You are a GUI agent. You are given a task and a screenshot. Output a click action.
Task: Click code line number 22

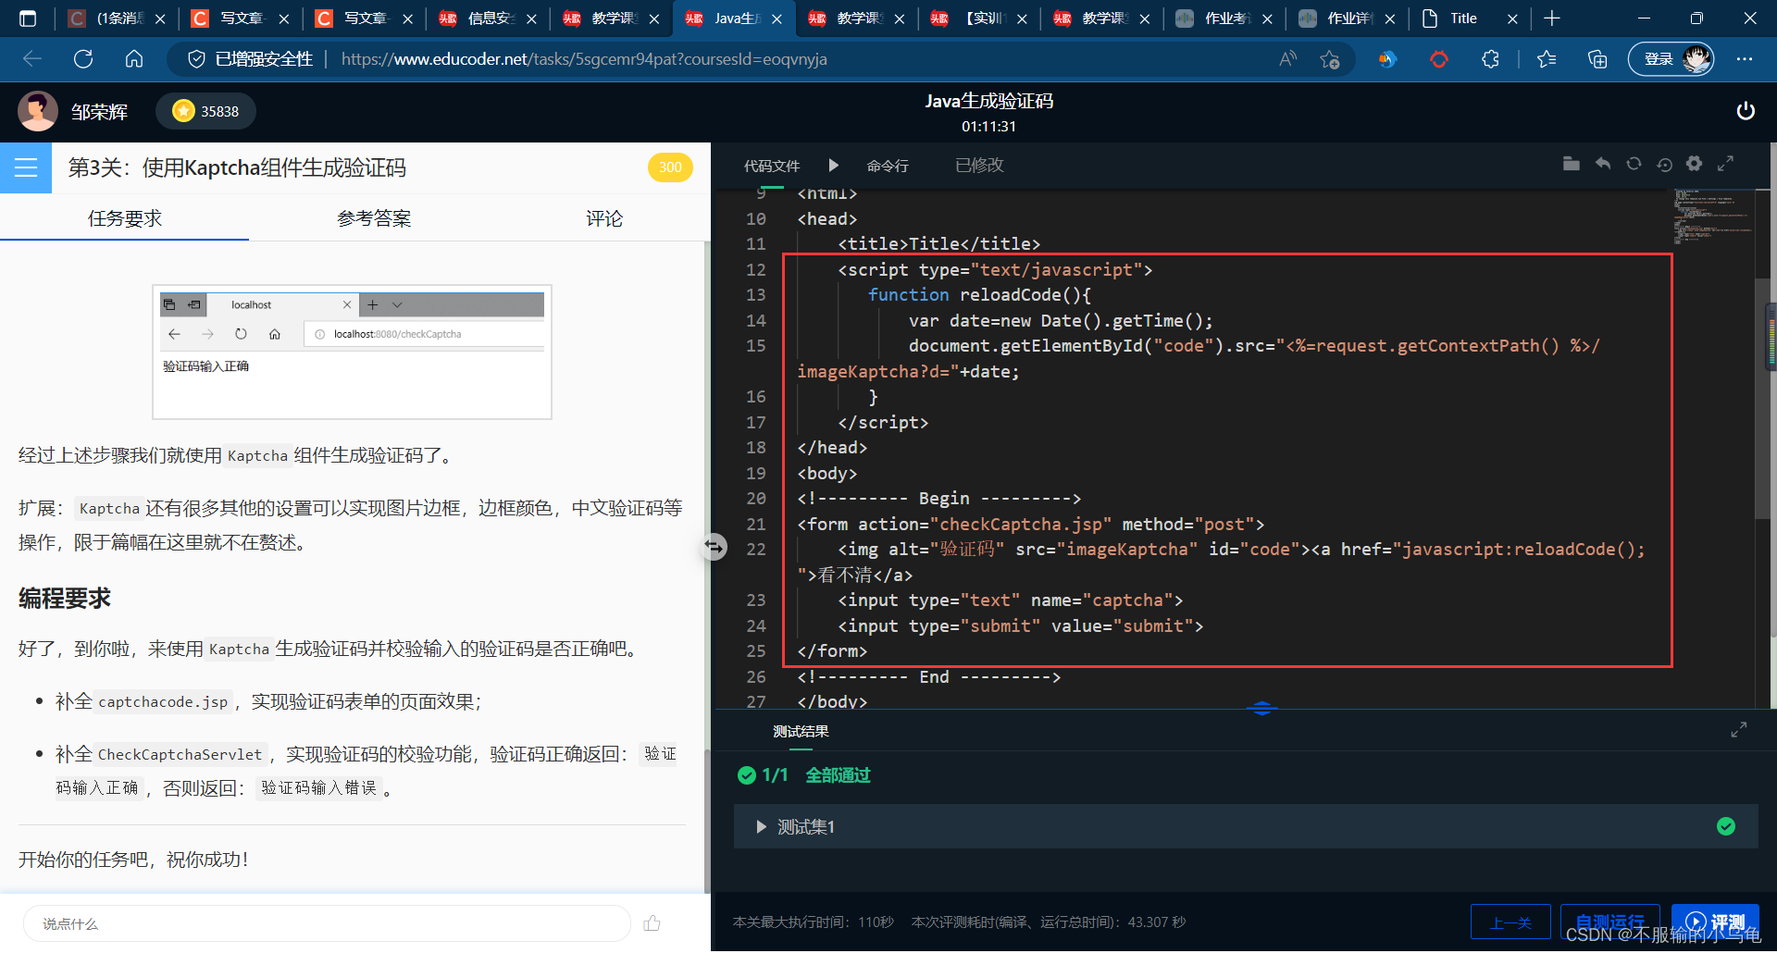[x=756, y=549]
